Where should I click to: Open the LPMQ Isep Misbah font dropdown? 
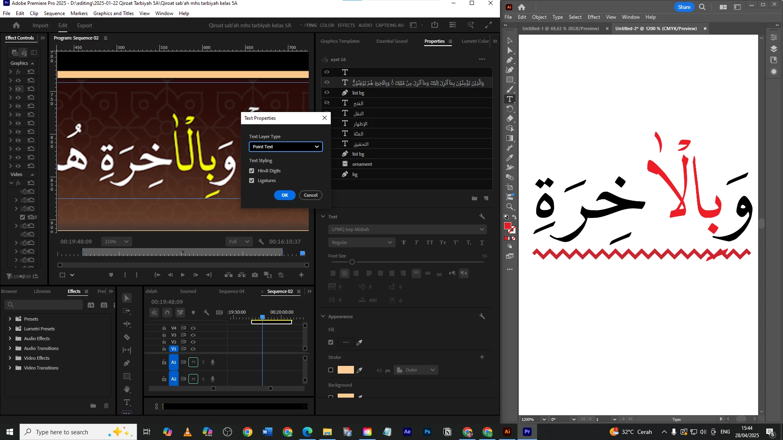[407, 229]
